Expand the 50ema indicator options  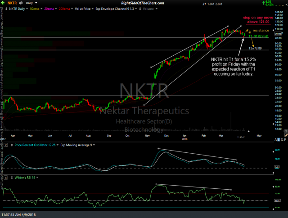click(x=36, y=9)
